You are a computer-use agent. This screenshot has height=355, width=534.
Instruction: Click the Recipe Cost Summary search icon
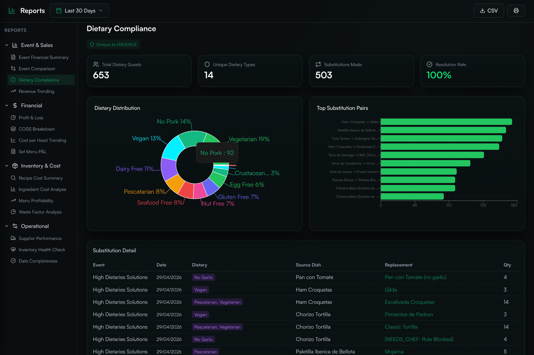(x=13, y=178)
